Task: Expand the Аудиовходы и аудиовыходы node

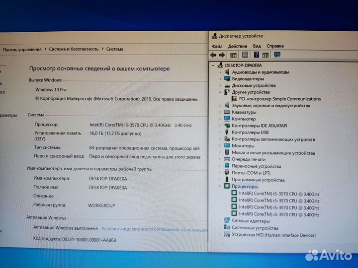Action: pos(220,72)
